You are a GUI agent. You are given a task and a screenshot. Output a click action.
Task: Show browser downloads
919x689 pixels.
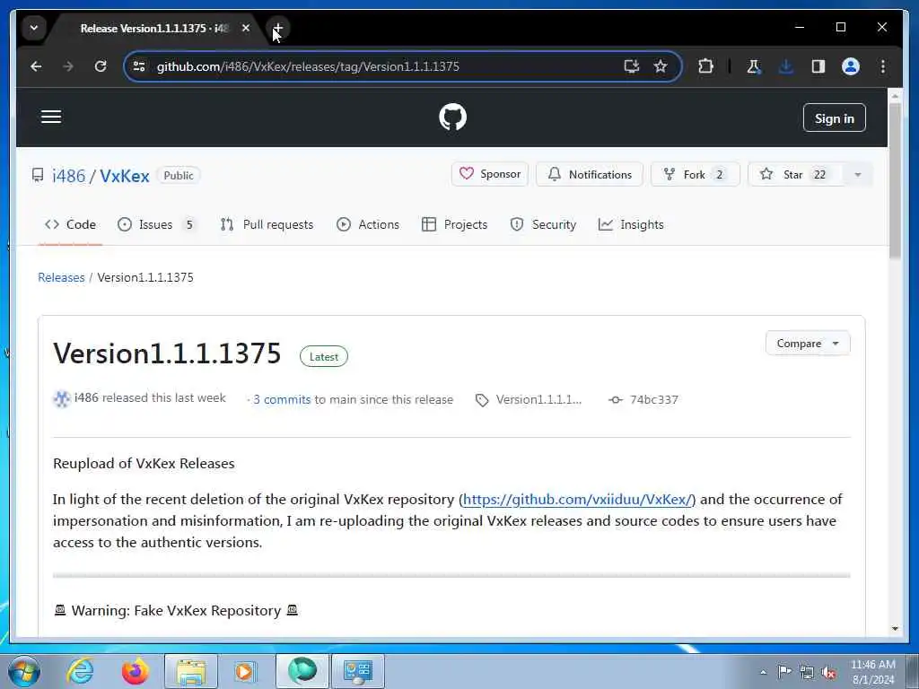click(786, 66)
